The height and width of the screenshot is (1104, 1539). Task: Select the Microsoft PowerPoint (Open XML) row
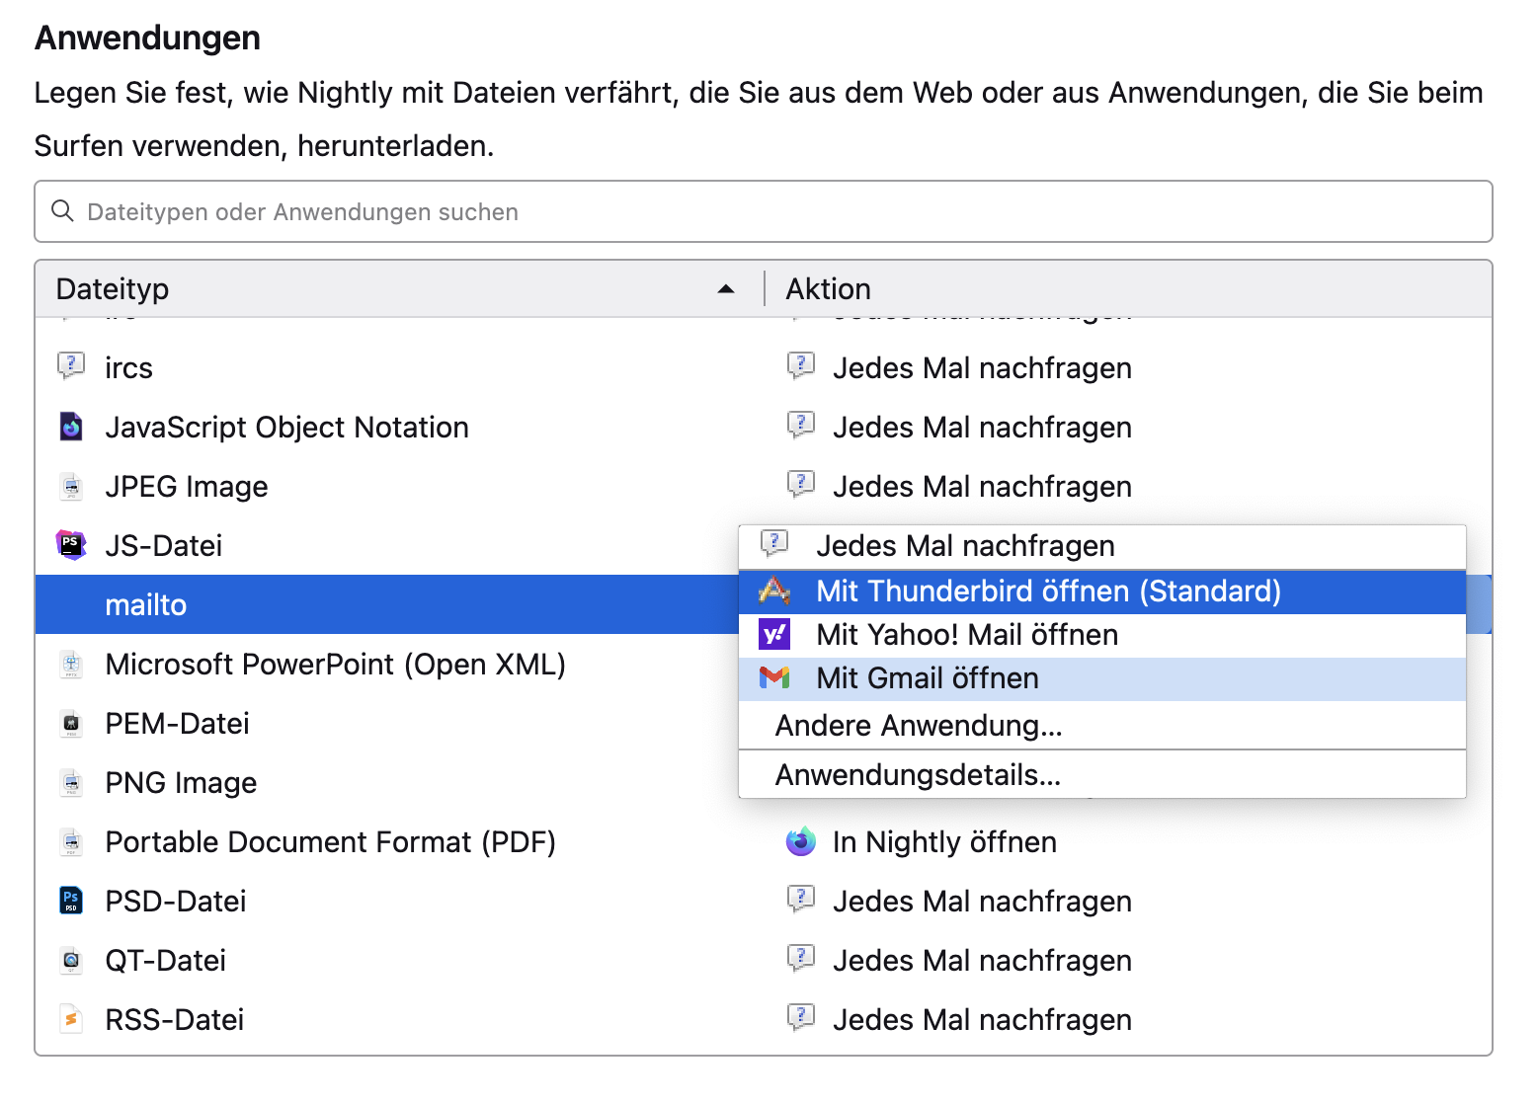coord(335,665)
